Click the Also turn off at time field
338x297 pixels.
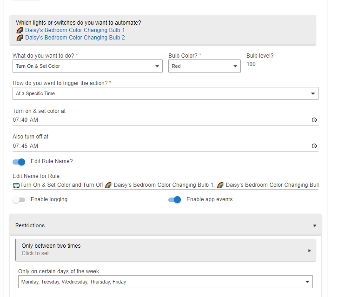point(158,146)
